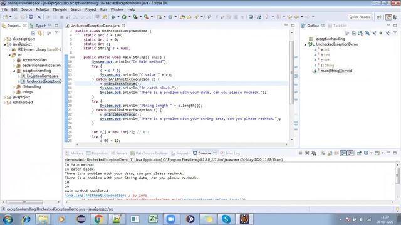
Task: Open the Source menu
Action: point(26,9)
